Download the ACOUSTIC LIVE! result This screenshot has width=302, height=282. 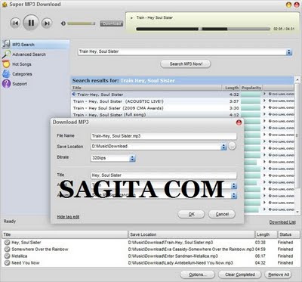pos(281,101)
